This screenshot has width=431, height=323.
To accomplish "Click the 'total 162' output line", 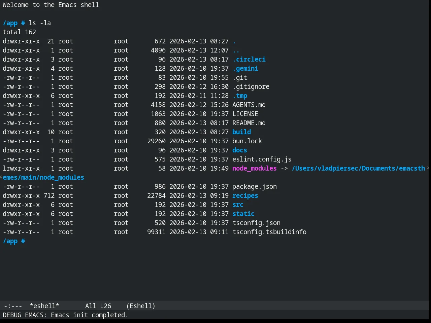I will coord(19,32).
